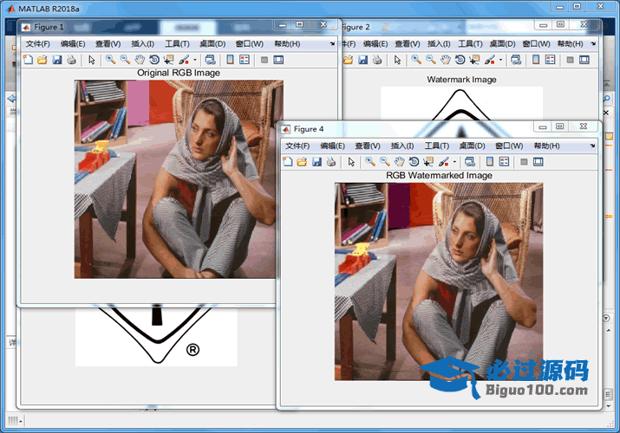Insert Colorbar icon in Figure 1 toolbar

coord(230,60)
